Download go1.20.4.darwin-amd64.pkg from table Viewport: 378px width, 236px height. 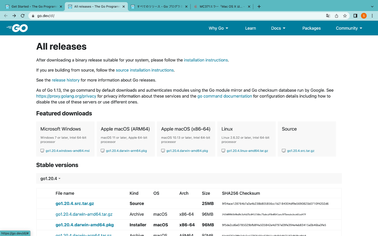coord(85,225)
